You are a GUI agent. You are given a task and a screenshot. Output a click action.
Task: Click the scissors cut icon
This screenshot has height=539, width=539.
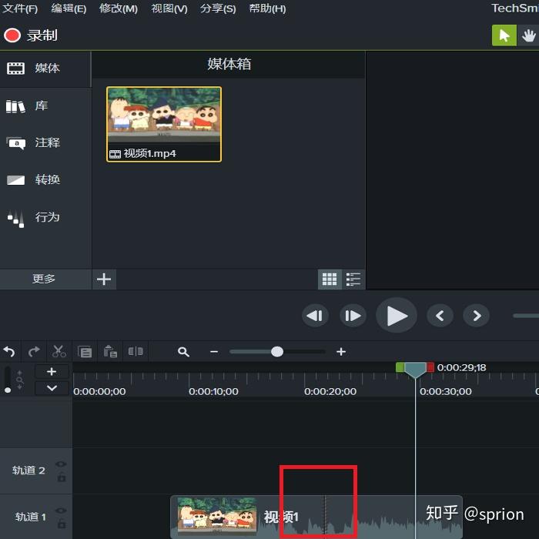coord(59,351)
